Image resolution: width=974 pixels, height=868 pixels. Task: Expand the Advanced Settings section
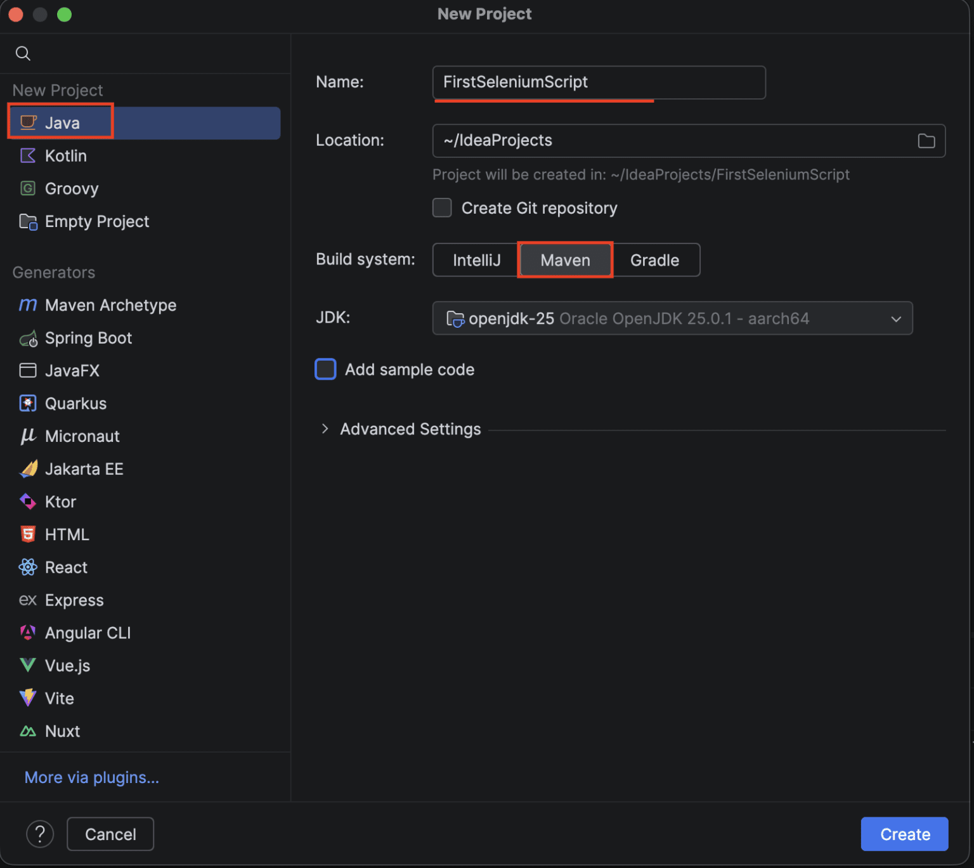[x=410, y=429]
